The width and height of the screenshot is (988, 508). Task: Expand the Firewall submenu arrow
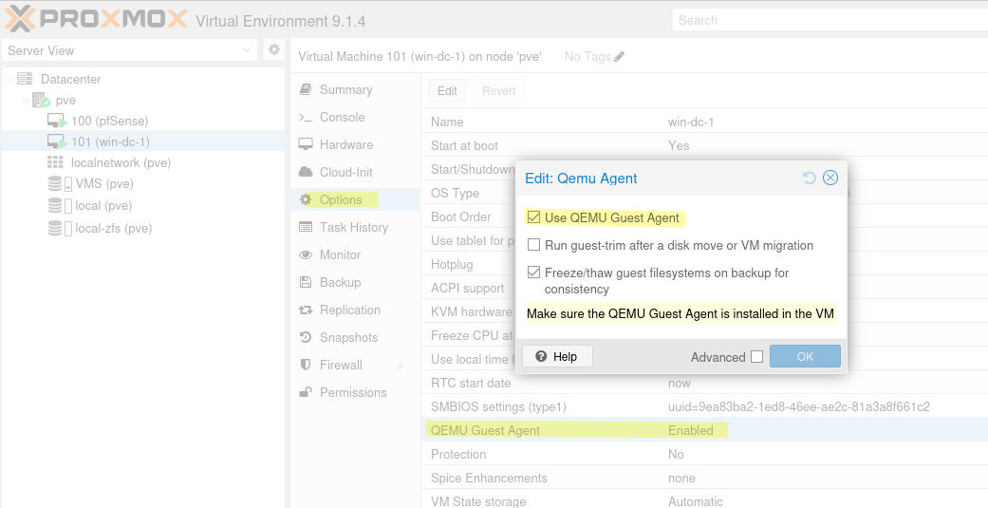coord(401,365)
